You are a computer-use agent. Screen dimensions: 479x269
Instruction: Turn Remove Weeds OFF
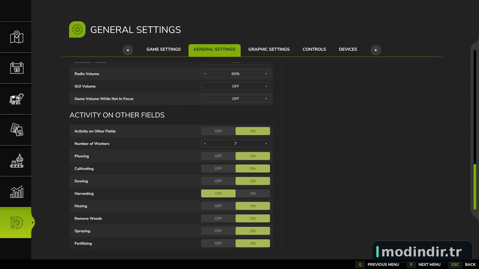tap(218, 218)
